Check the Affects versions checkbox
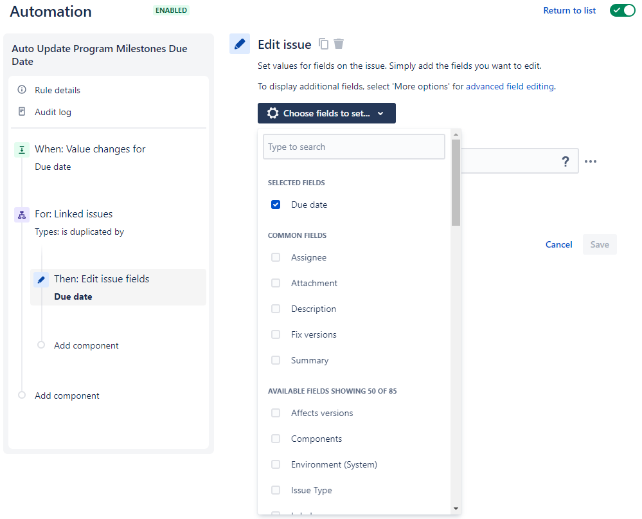 click(276, 413)
